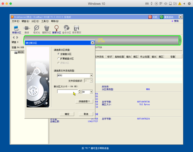This screenshot has height=152, width=193.
Task: Click the Parallels keyboard icon
Action: tap(147, 4)
